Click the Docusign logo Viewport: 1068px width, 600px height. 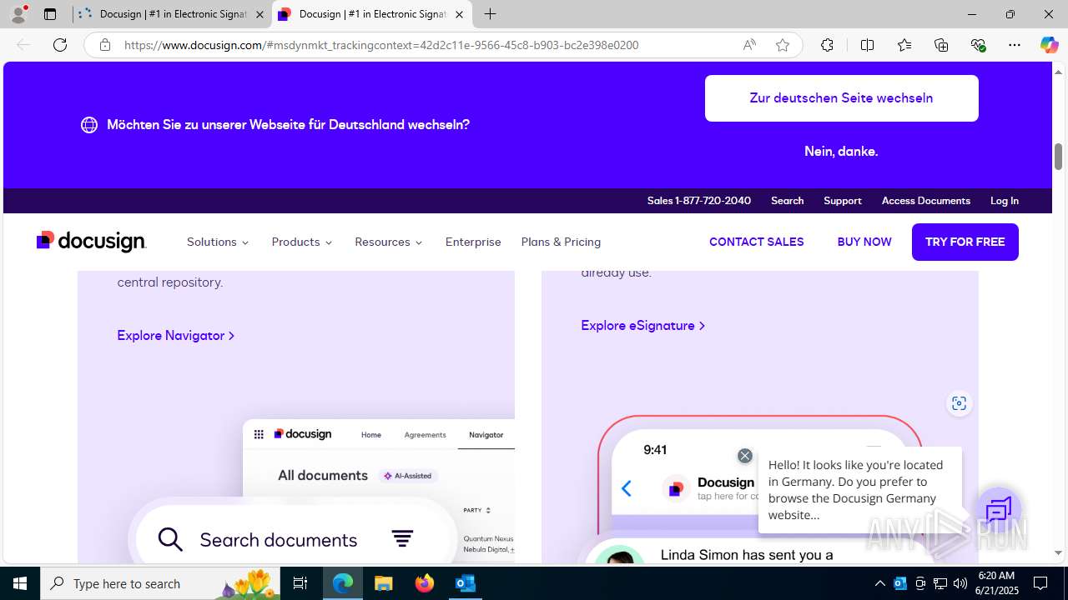(x=92, y=242)
